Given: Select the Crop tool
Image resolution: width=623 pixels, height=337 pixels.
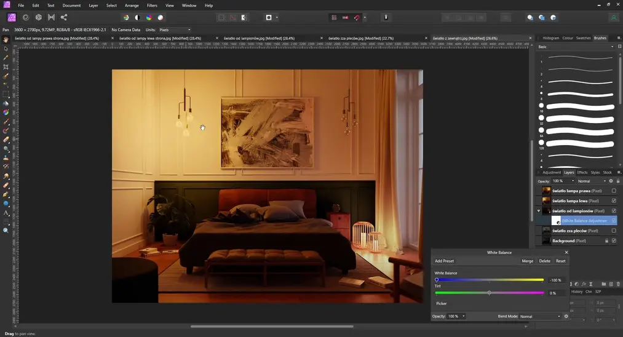Looking at the screenshot, I should point(6,67).
